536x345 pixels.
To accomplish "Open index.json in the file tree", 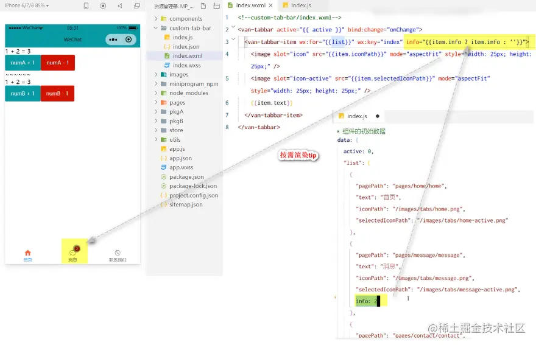I will click(185, 46).
